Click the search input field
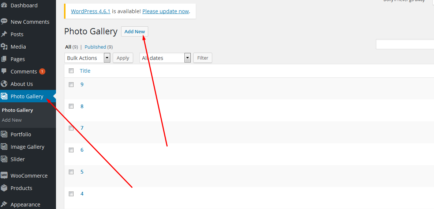The image size is (434, 209). pyautogui.click(x=405, y=44)
